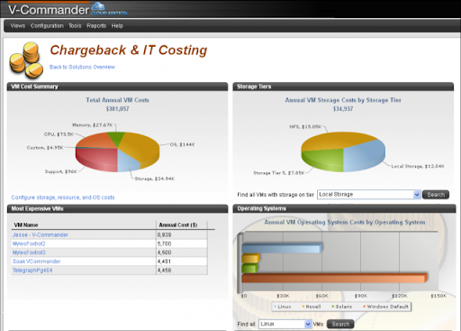Open the Reports menu
The width and height of the screenshot is (461, 331).
click(x=96, y=26)
